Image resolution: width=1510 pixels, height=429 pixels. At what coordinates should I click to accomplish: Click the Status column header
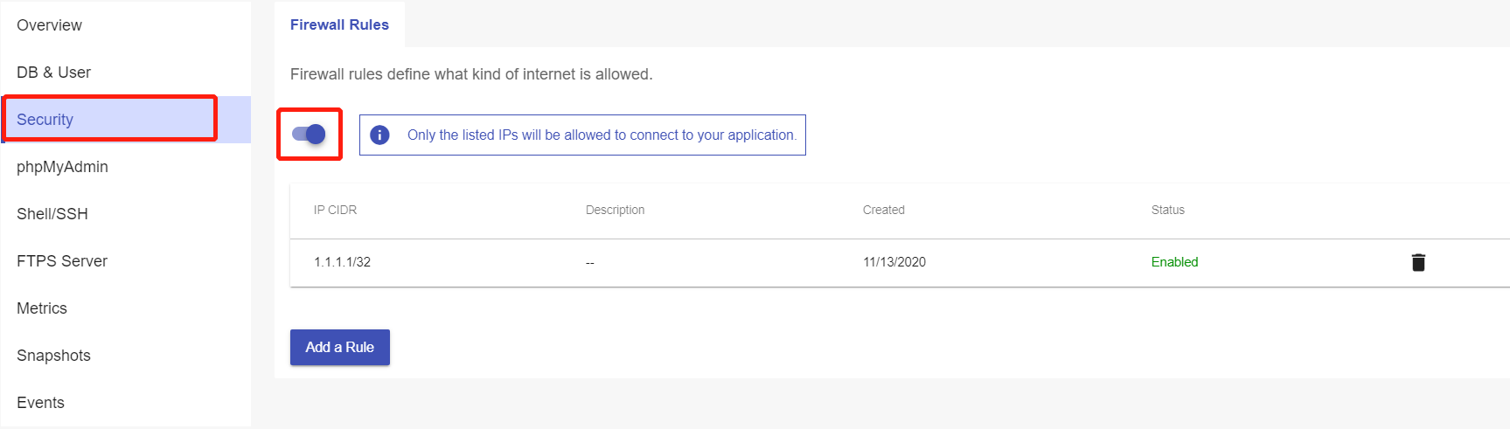[x=1167, y=210]
